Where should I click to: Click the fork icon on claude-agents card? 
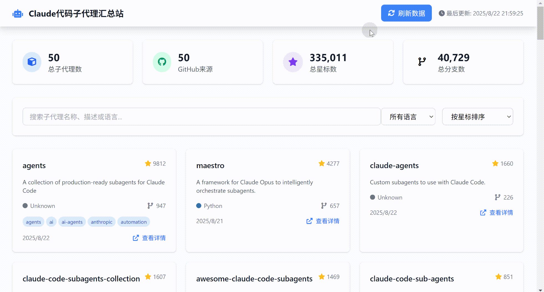coord(497,197)
